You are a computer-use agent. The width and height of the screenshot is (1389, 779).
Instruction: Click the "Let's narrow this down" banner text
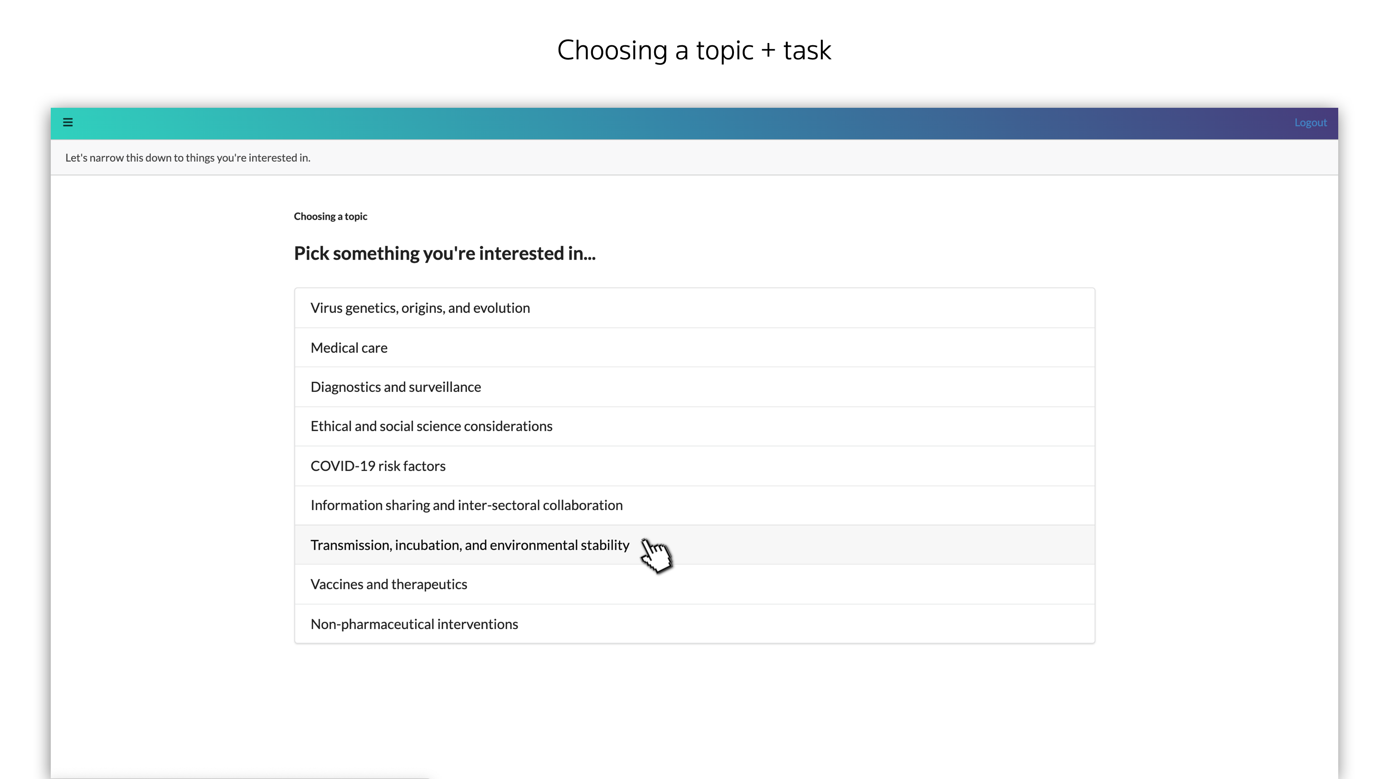point(188,158)
